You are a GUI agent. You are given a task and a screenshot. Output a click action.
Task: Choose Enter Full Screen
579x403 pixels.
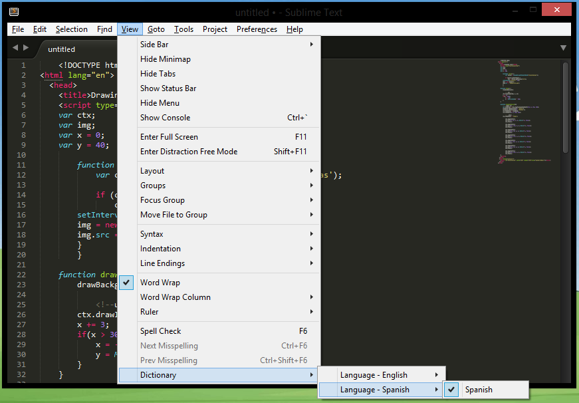click(x=219, y=137)
